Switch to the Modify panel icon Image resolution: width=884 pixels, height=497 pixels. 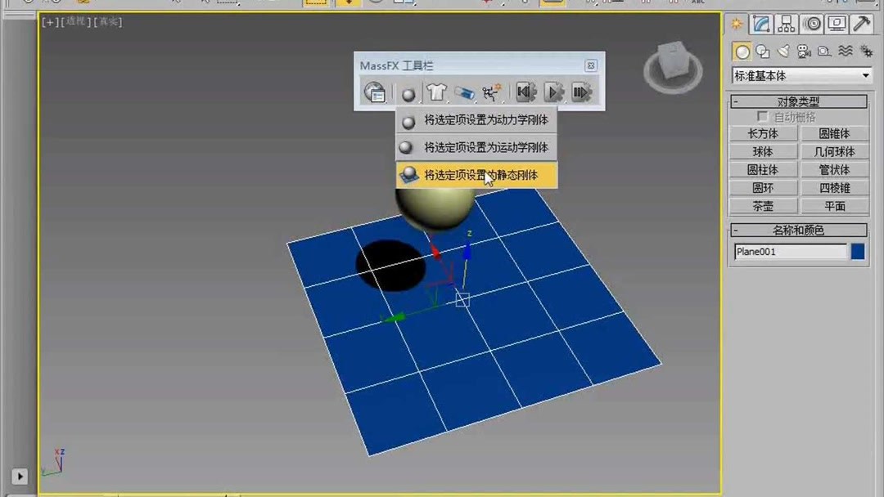pos(760,24)
